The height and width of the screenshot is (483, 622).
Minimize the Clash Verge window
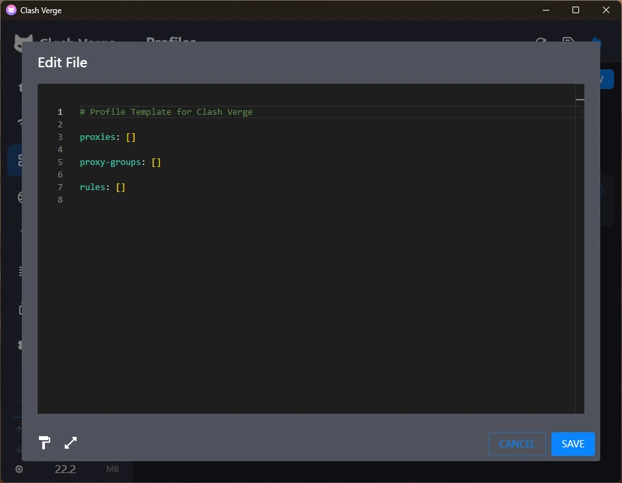(545, 10)
